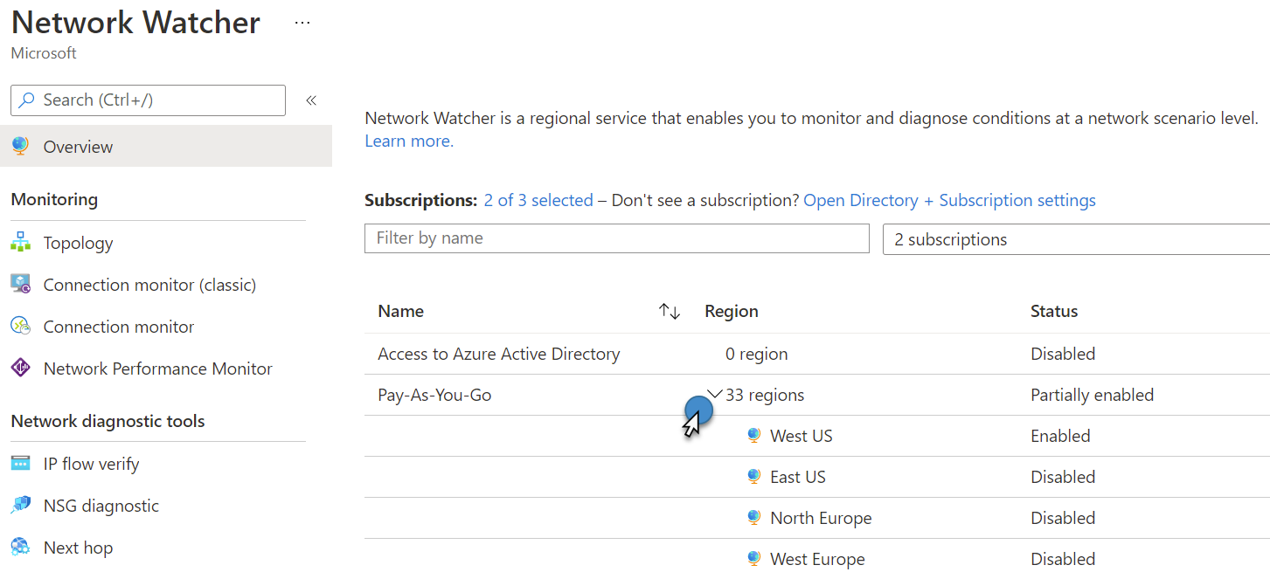Image resolution: width=1270 pixels, height=572 pixels.
Task: Select Connection monitor
Action: tap(118, 326)
